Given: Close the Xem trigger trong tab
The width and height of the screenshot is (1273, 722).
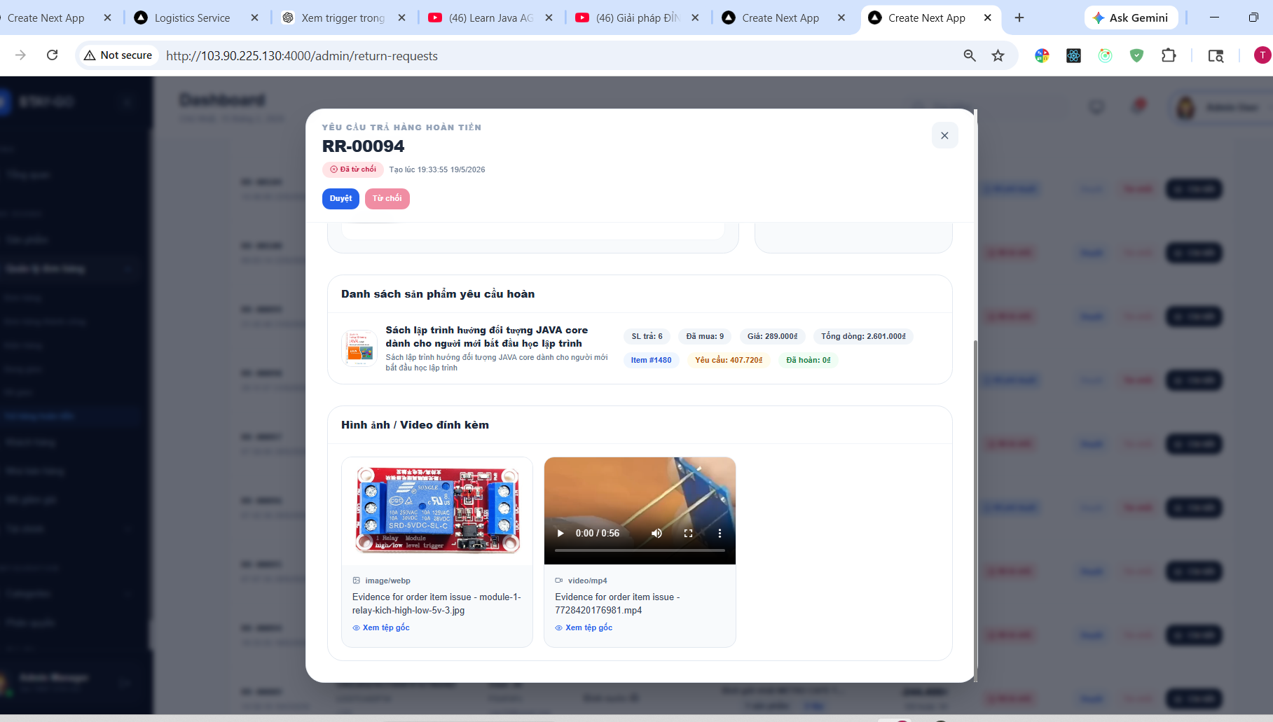Looking at the screenshot, I should (401, 18).
